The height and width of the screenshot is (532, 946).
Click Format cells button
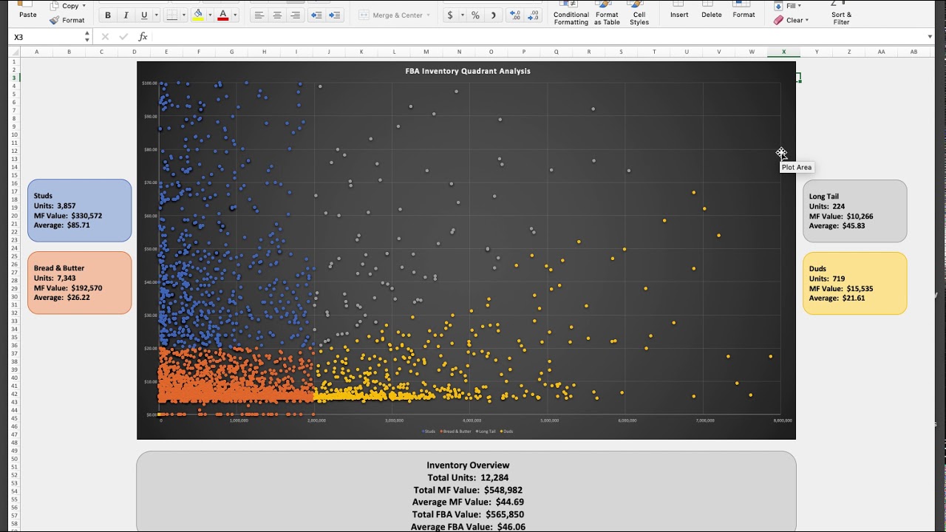743,10
